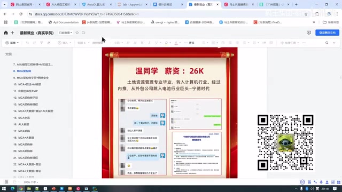Open the move-to-folder icon beside the star
The image size is (342, 192).
(83, 33)
